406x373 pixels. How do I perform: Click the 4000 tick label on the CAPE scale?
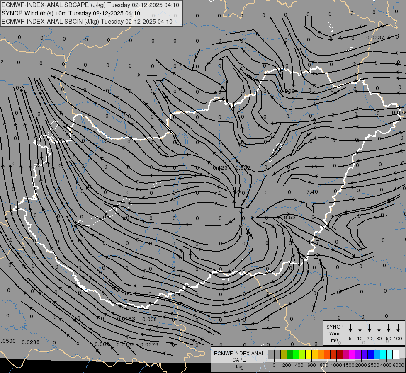386,365
